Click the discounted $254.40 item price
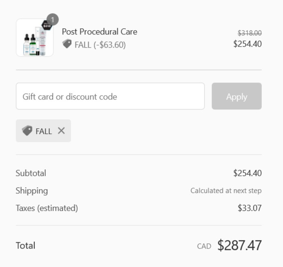 point(247,44)
